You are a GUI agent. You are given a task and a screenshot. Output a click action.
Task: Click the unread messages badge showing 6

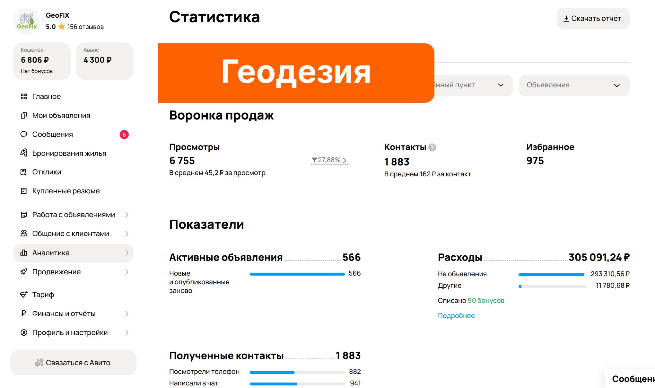coord(124,135)
